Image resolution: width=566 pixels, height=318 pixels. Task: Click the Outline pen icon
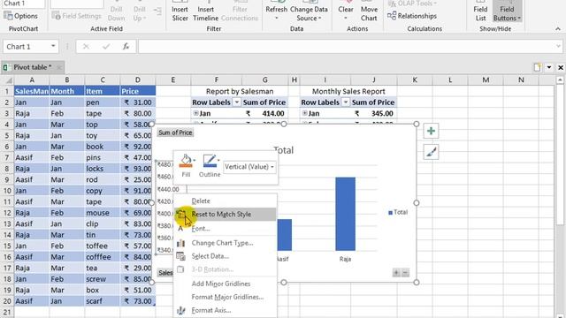click(210, 161)
